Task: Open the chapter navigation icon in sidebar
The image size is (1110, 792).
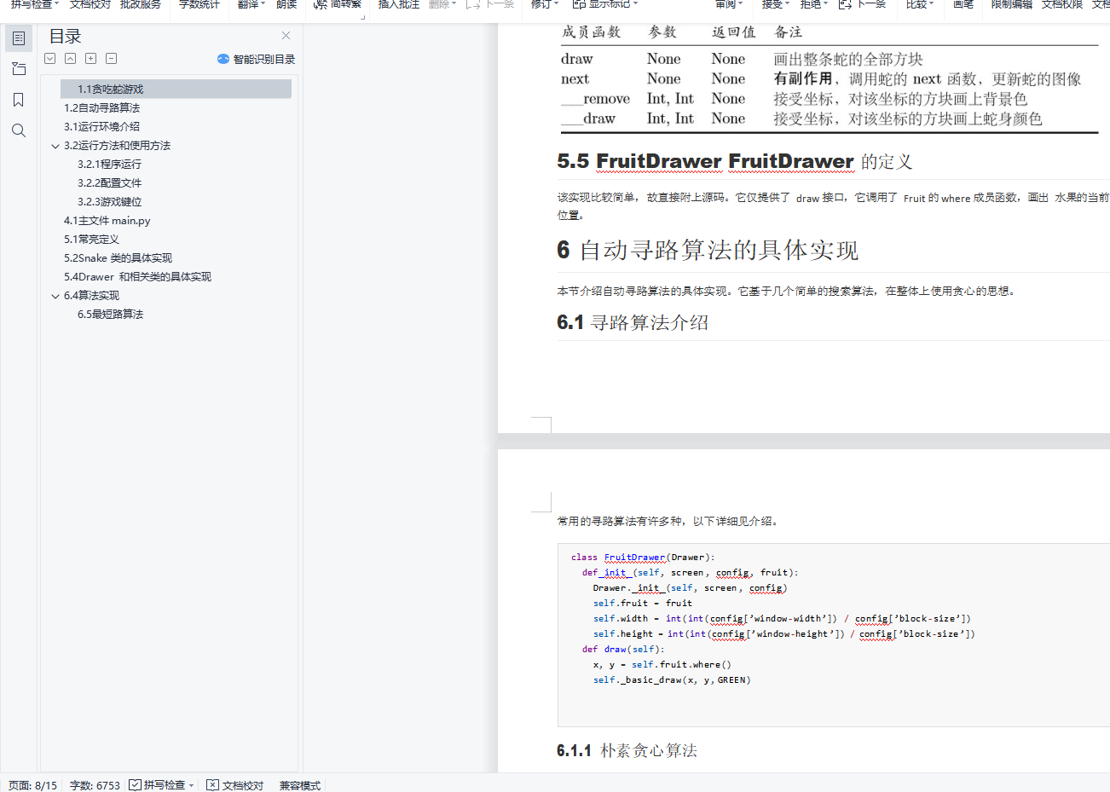Action: 19,69
